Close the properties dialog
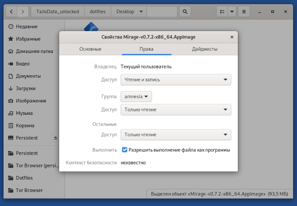 (x=232, y=37)
